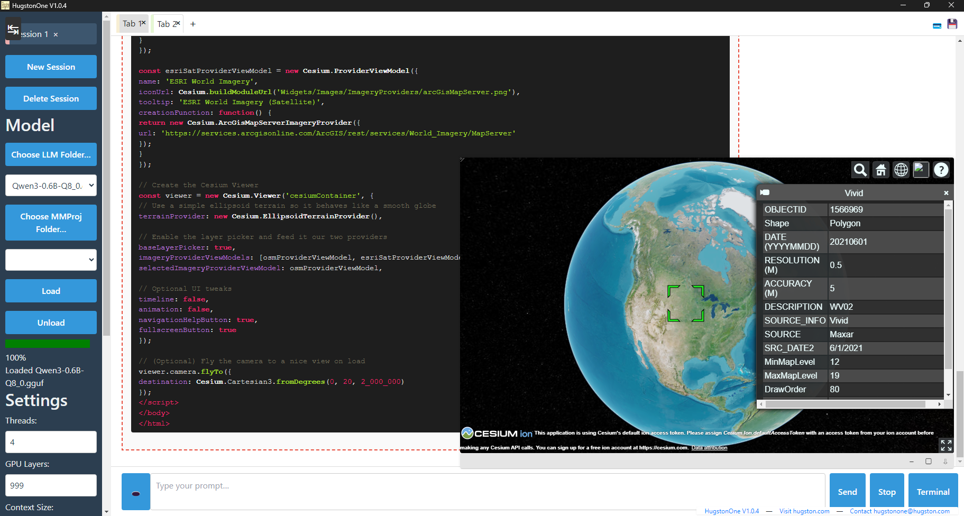The height and width of the screenshot is (516, 964).
Task: Open the base layer picker imagery icon
Action: point(921,170)
